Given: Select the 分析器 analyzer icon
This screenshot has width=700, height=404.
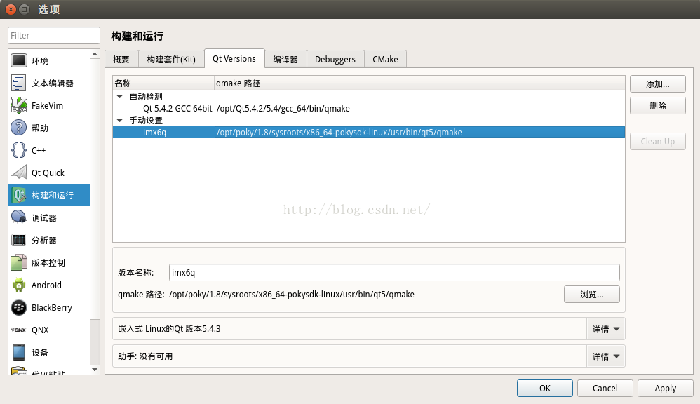Looking at the screenshot, I should (19, 240).
